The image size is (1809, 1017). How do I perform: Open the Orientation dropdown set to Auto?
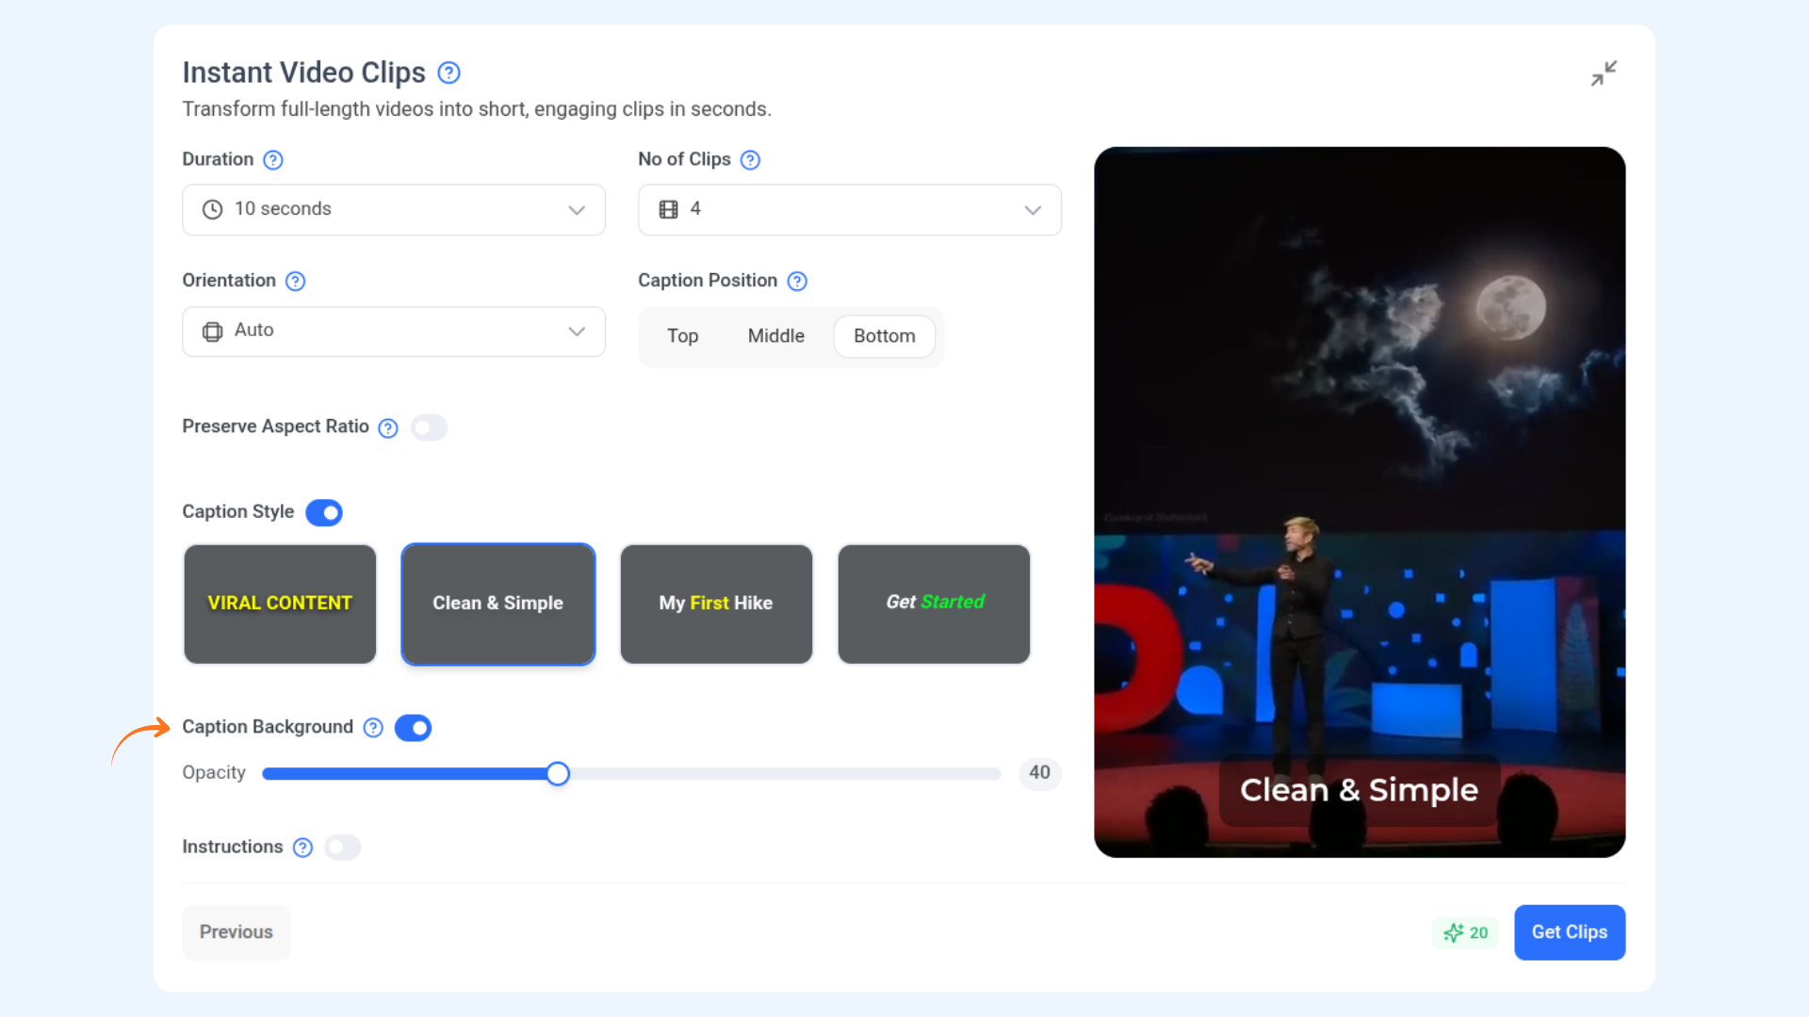[x=394, y=331]
